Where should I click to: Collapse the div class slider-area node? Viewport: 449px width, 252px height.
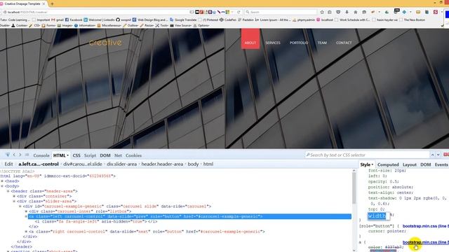tap(14, 201)
